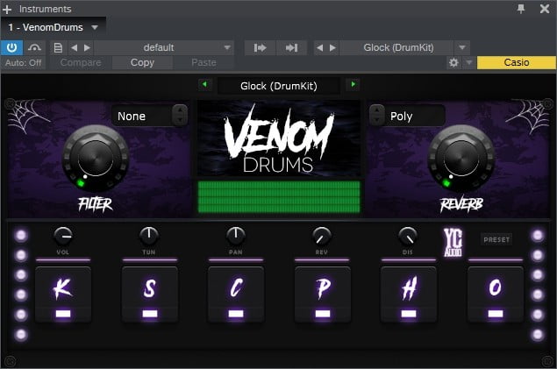557x369 pixels.
Task: Go to next preset near default
Action: pyautogui.click(x=87, y=47)
